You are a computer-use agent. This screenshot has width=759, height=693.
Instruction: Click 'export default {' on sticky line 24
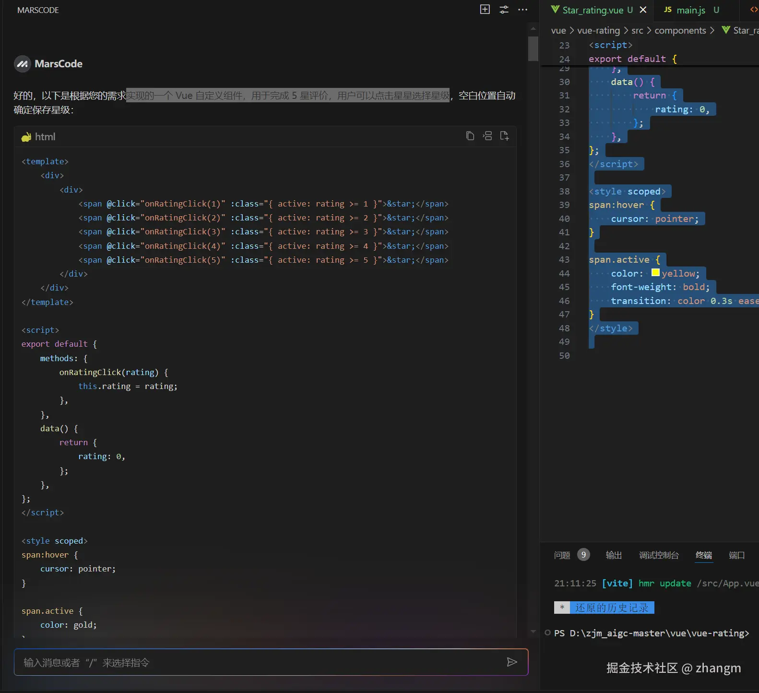point(633,59)
